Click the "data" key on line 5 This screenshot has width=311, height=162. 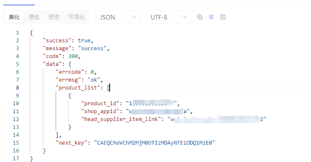coord(52,64)
